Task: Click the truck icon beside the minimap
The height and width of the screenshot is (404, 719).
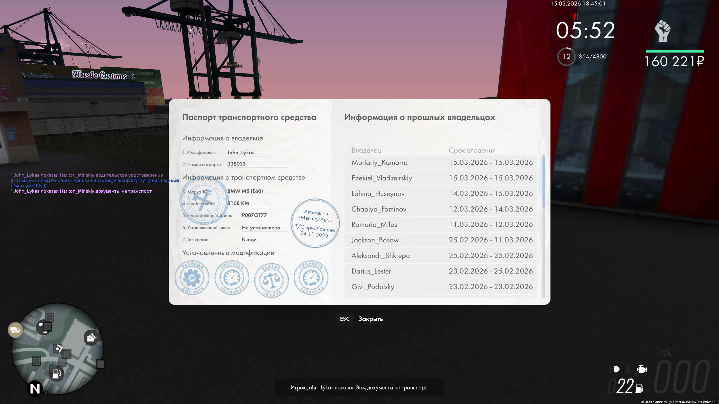Action: point(15,330)
